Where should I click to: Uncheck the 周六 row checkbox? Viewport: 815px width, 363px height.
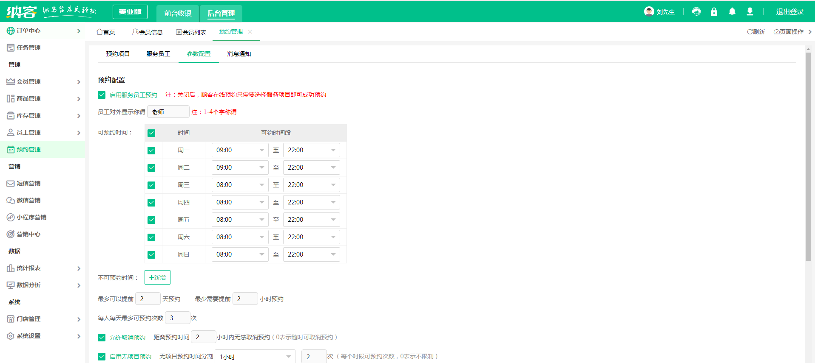coord(151,237)
